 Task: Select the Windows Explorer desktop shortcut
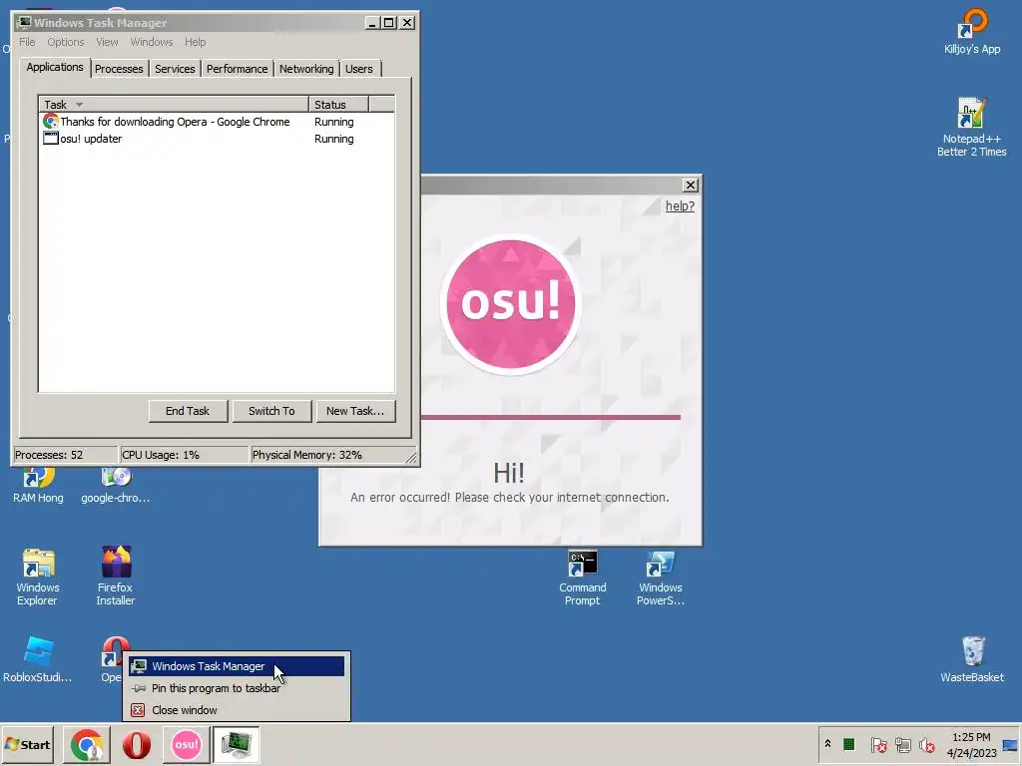38,577
